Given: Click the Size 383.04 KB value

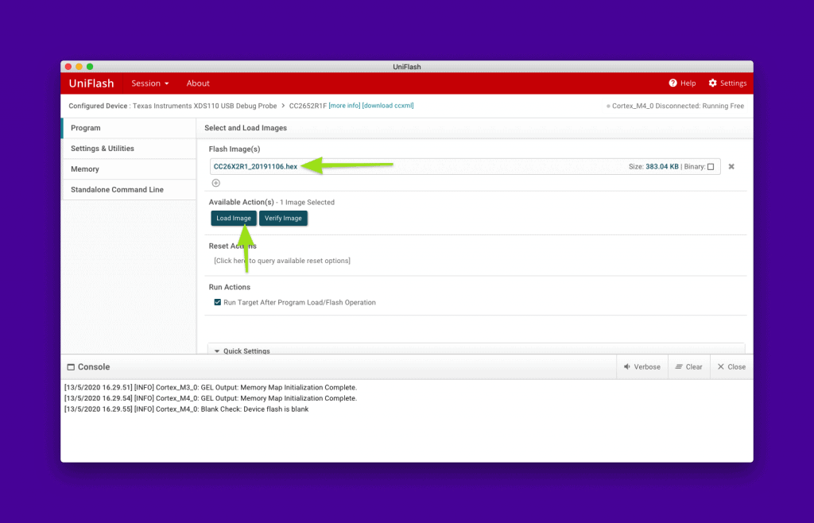Looking at the screenshot, I should [x=662, y=167].
